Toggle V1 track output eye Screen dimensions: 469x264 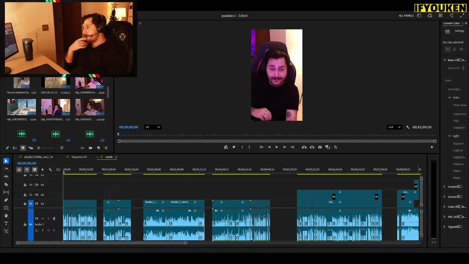pos(42,204)
